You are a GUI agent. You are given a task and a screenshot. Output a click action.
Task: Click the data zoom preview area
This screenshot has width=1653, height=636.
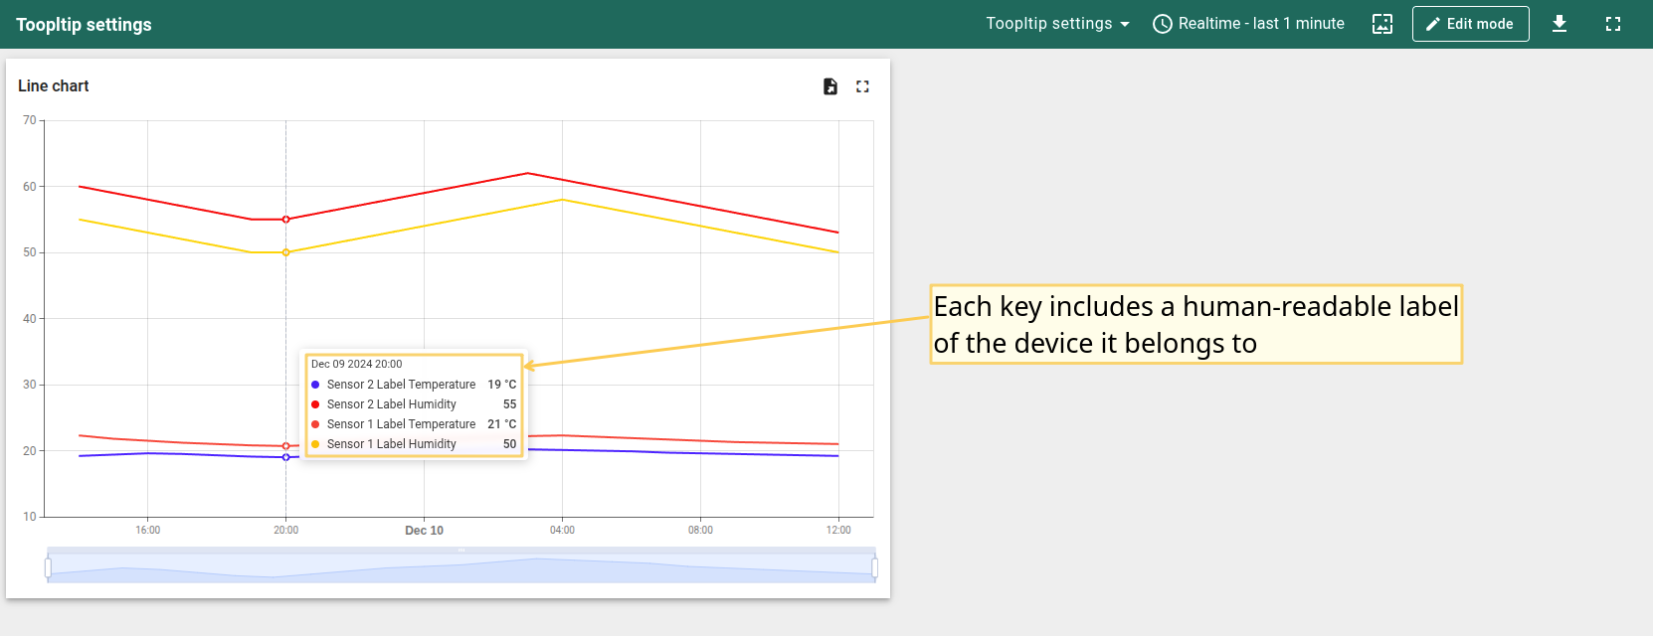coord(460,568)
